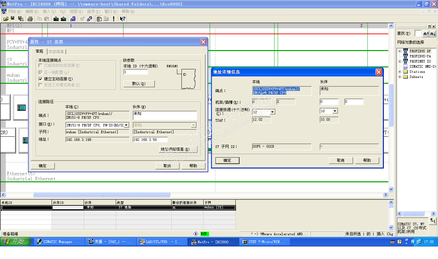The width and height of the screenshot is (438, 259).
Task: Click the PROFIBUS-PA network icon
Action: (406, 56)
